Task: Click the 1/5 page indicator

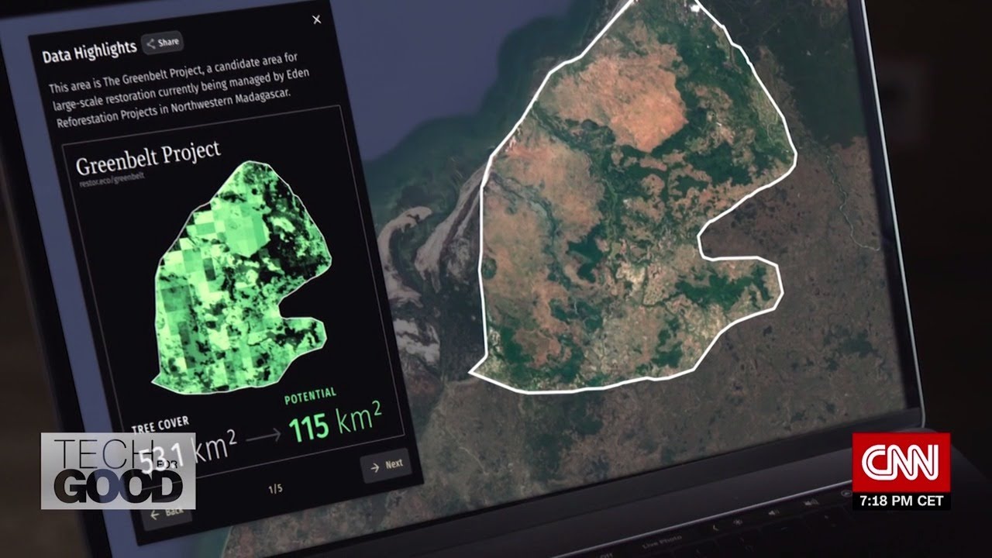Action: (x=275, y=489)
